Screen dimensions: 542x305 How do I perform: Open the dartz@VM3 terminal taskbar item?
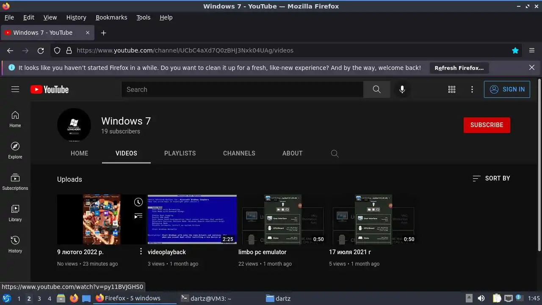point(206,299)
